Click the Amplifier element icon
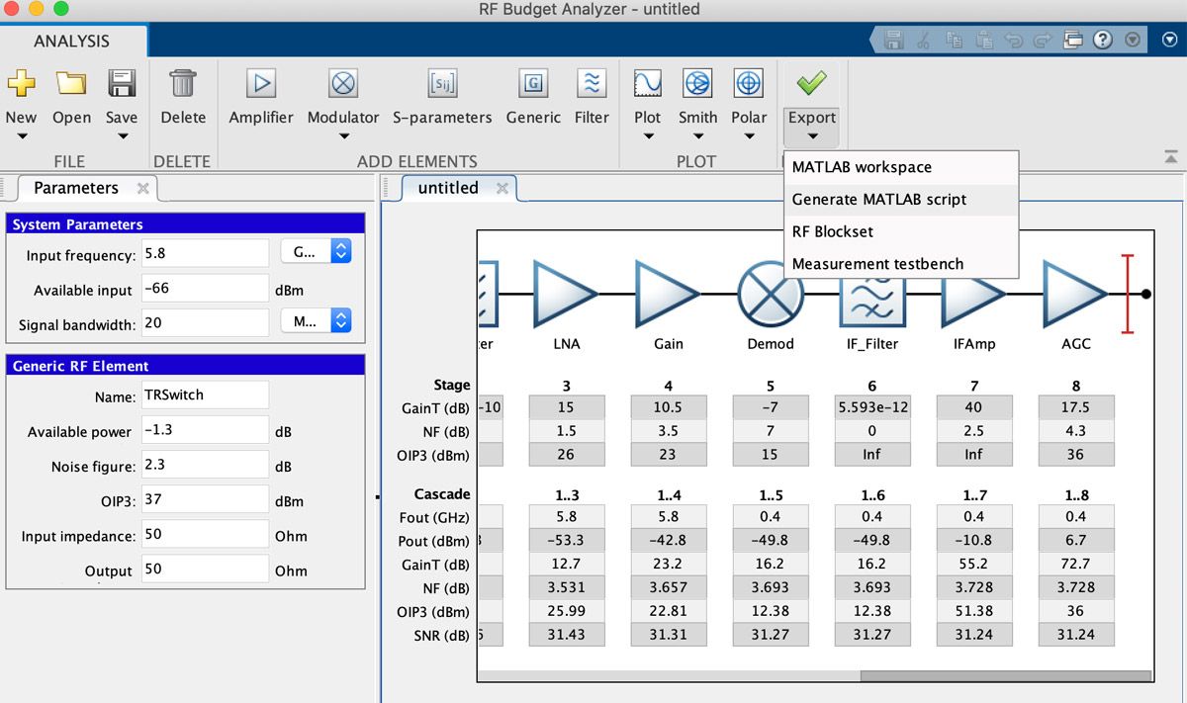 click(x=261, y=85)
